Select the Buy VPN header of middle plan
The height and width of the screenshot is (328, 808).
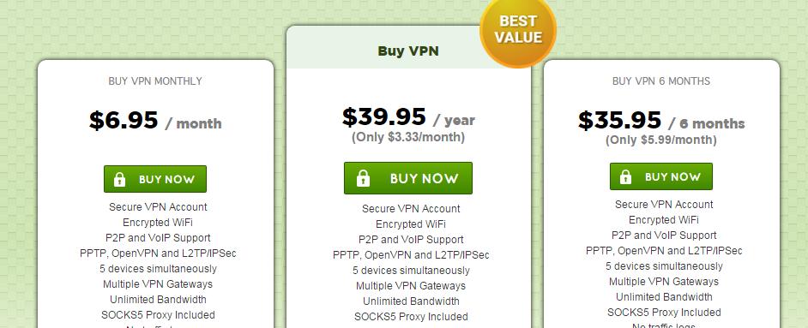(408, 51)
